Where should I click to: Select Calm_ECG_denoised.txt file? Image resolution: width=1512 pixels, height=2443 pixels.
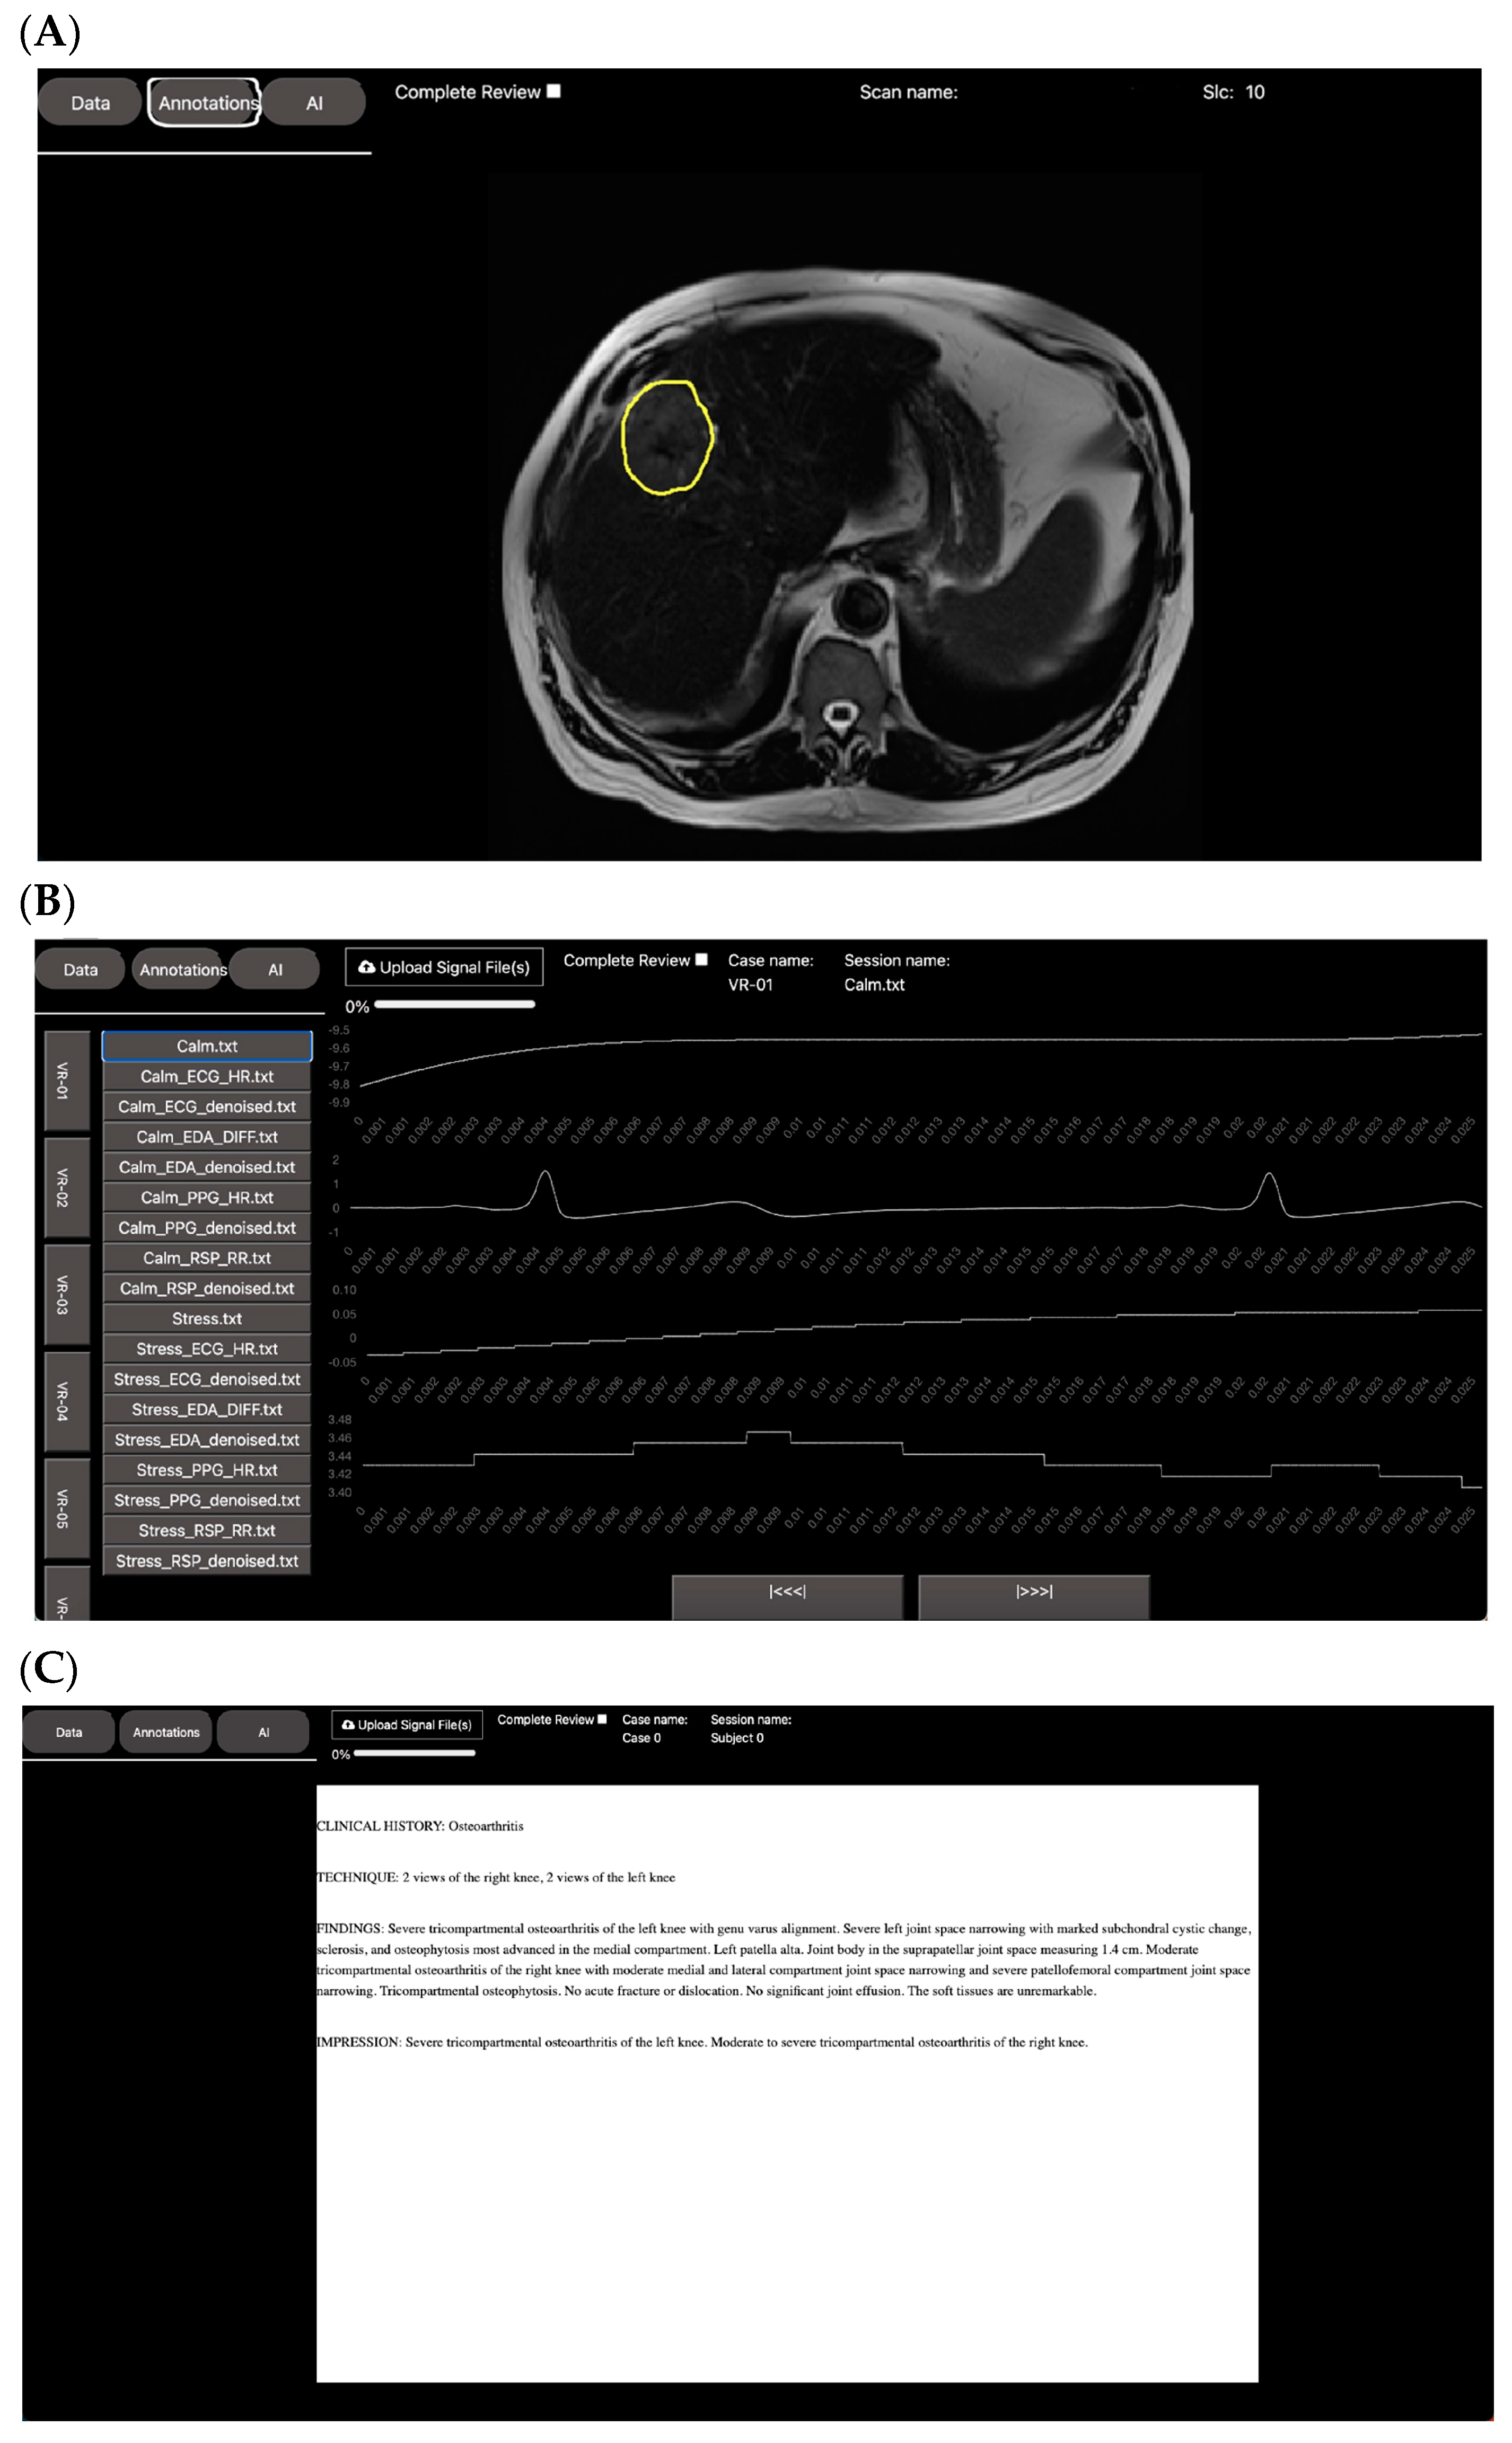[x=207, y=1106]
